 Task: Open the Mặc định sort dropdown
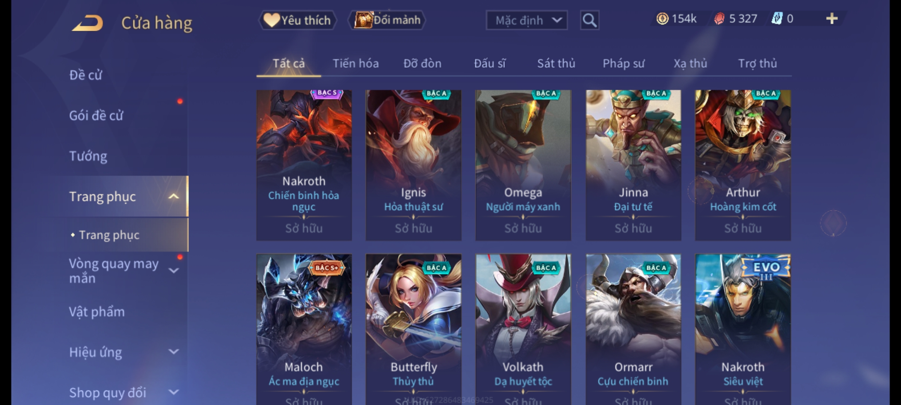click(526, 20)
